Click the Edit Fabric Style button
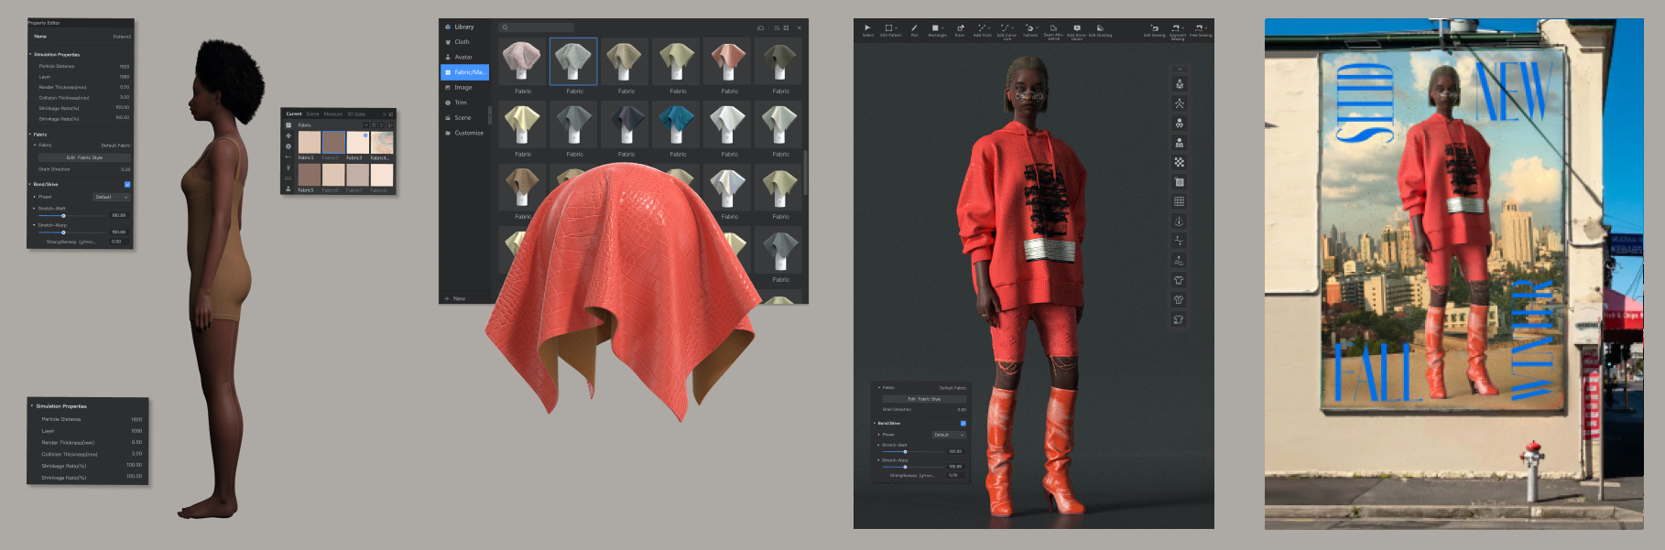The height and width of the screenshot is (550, 1665). tap(84, 157)
